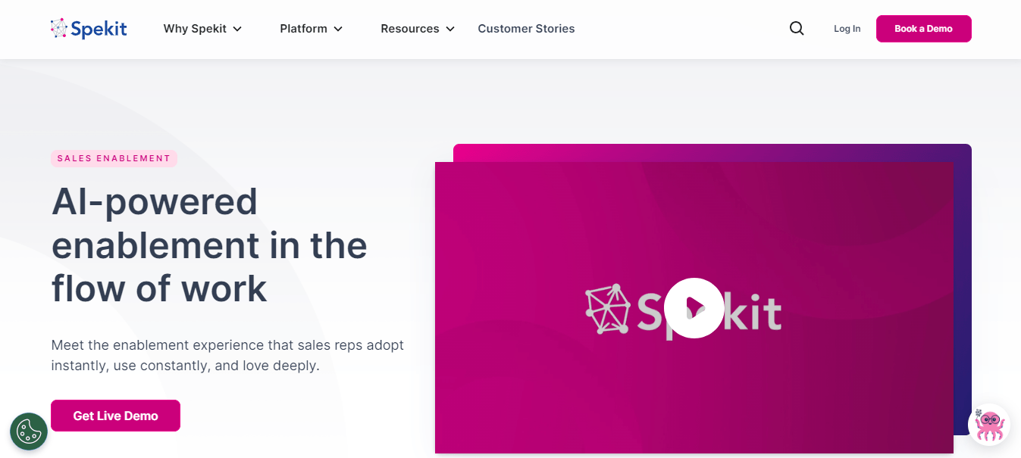Click the enablement experience description paragraph
Viewport: 1021px width, 458px height.
coord(227,355)
